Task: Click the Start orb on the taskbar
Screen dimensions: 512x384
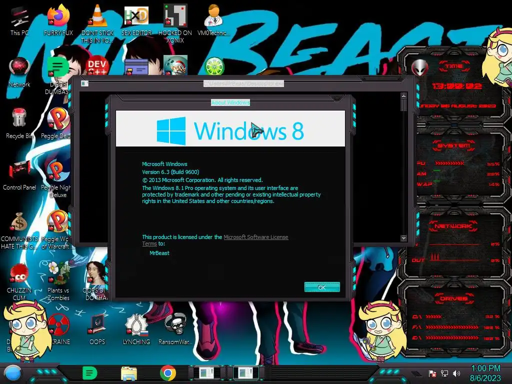Action: coord(12,373)
